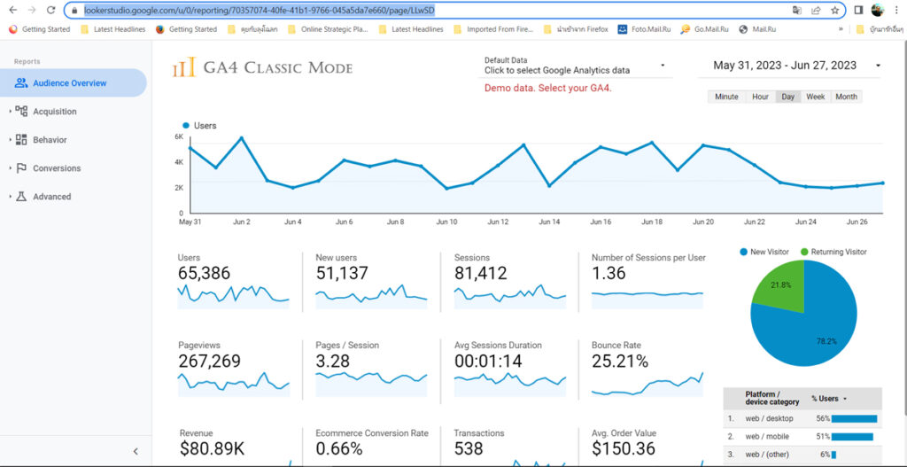The image size is (907, 467).
Task: Click Avg. Order Value $150.36
Action: pos(647,446)
